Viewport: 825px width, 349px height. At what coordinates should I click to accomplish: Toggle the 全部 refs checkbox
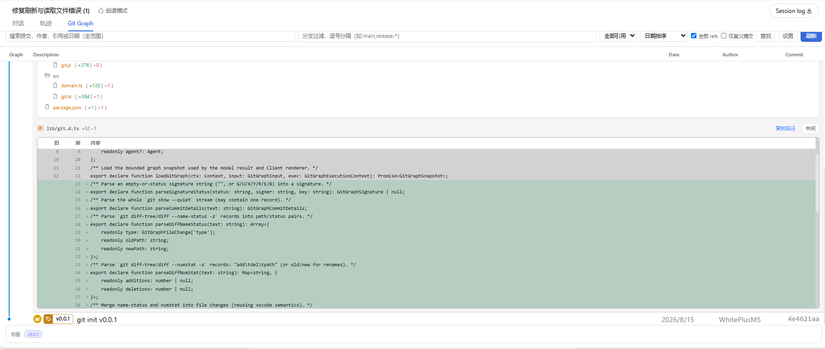693,35
